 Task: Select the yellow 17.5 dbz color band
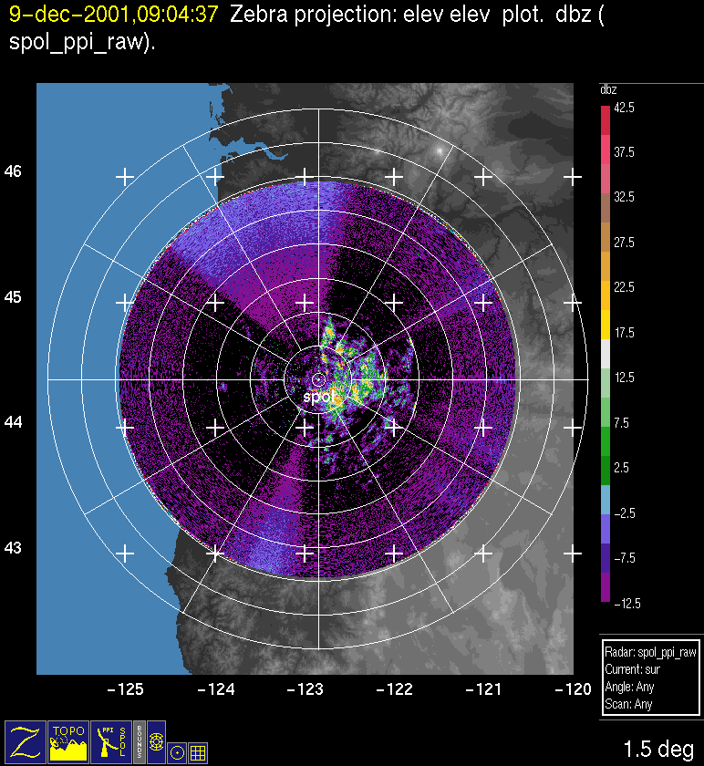tap(606, 323)
